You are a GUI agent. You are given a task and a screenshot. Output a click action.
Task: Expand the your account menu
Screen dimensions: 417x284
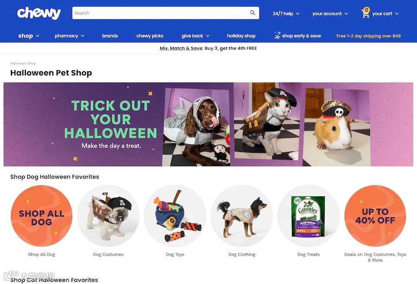pos(330,14)
